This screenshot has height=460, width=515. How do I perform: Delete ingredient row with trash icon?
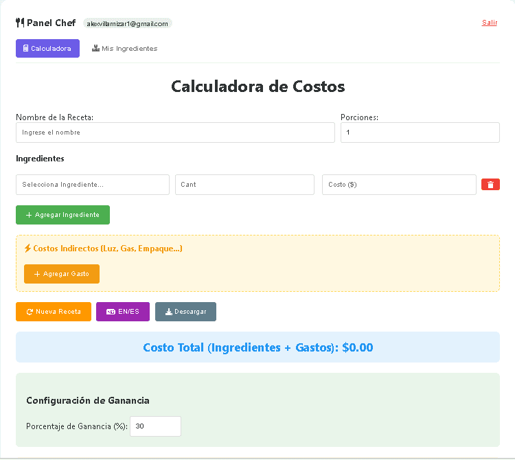coord(490,185)
